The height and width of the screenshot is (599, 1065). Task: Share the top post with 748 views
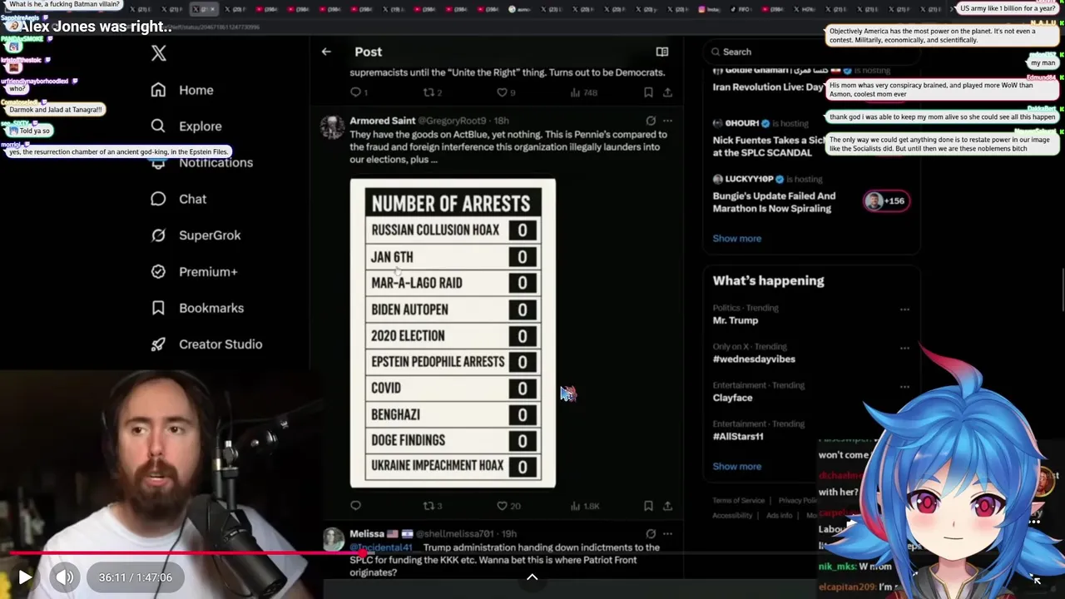coord(667,92)
